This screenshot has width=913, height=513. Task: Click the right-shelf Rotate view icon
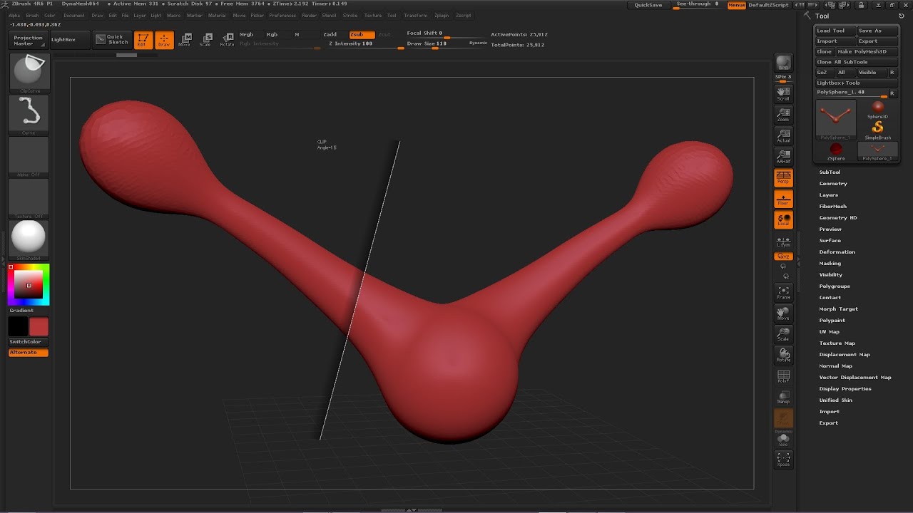(783, 355)
